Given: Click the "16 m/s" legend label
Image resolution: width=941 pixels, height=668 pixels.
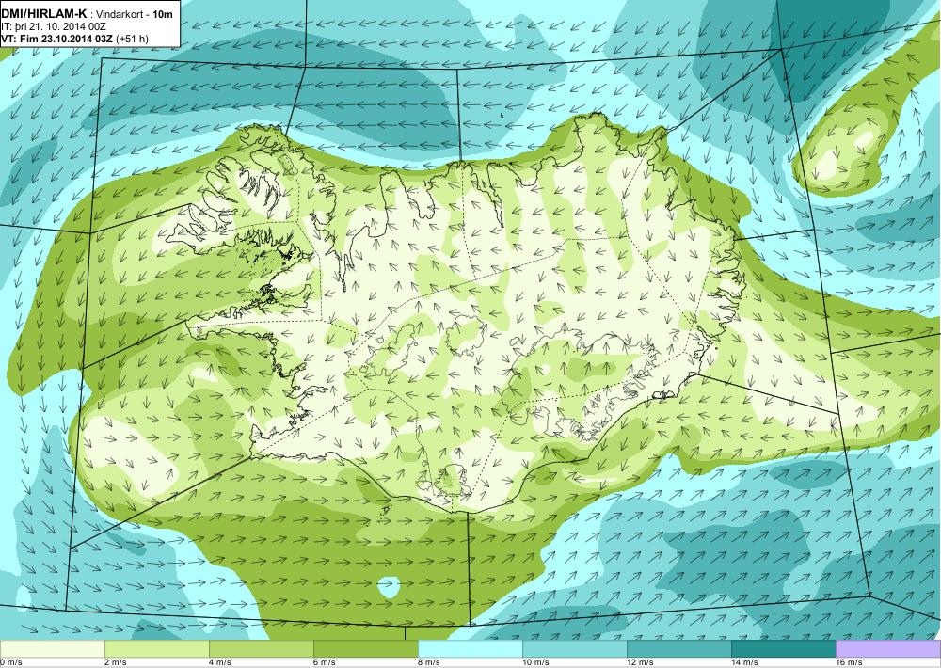Looking at the screenshot, I should click(849, 662).
